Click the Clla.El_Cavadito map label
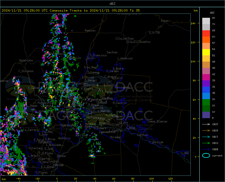The image size is (225, 182). [x=138, y=42]
